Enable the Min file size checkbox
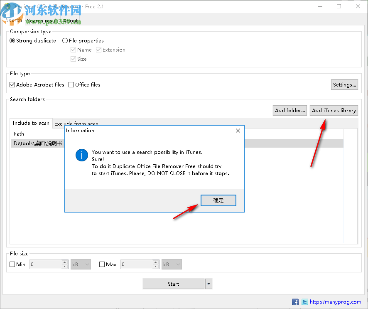368x309 pixels. tap(12, 264)
